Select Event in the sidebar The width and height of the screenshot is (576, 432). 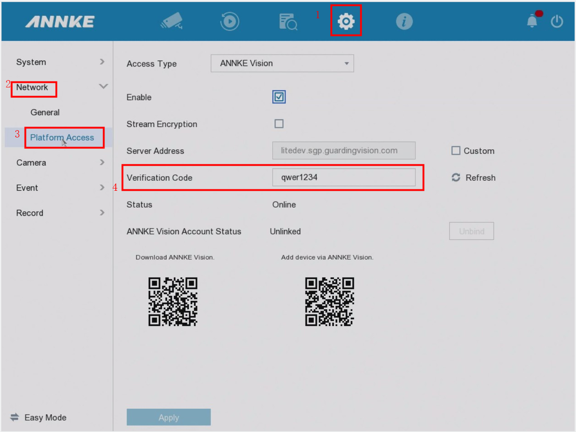click(27, 188)
